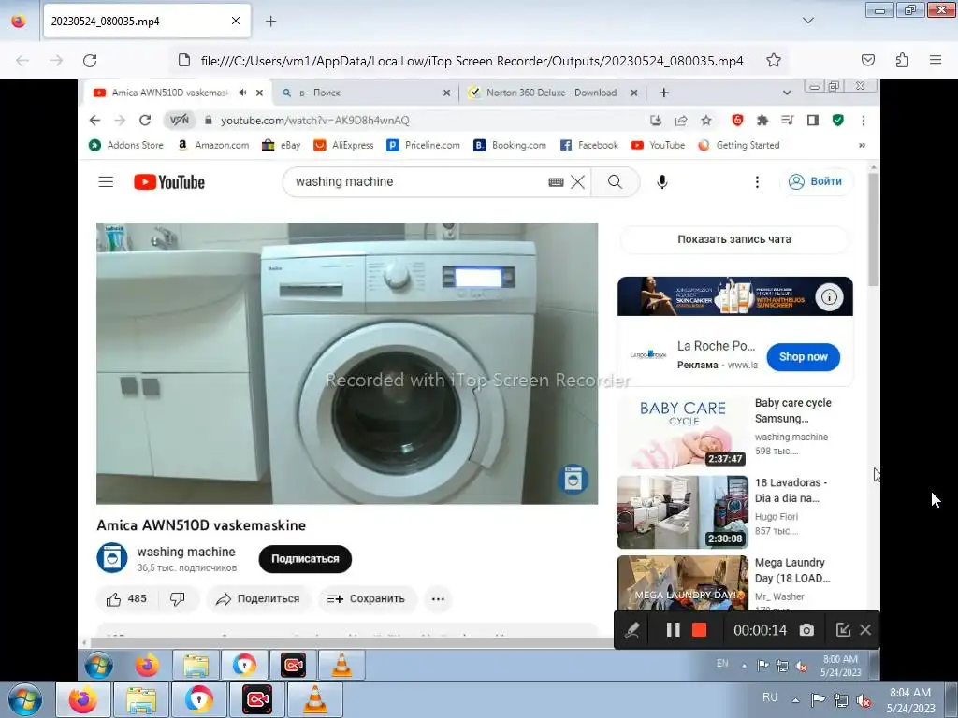Expand the Firefox list all tabs chevron
Screen dimensions: 958x718
808,21
